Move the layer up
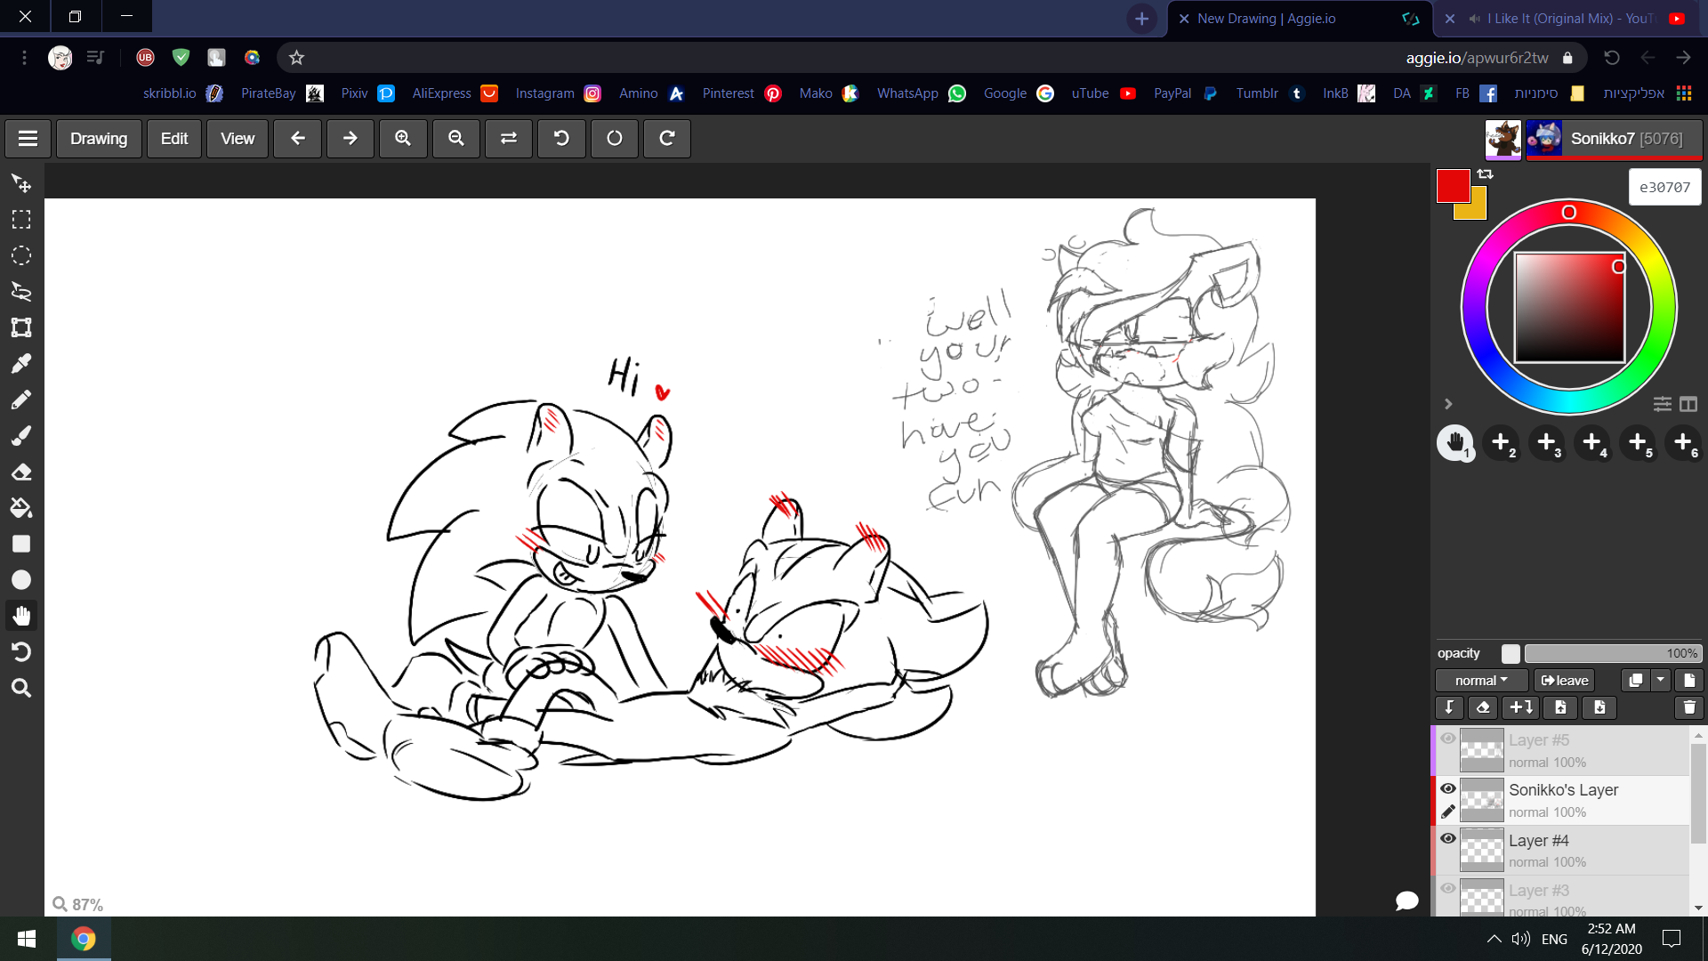1708x961 pixels. (1560, 707)
